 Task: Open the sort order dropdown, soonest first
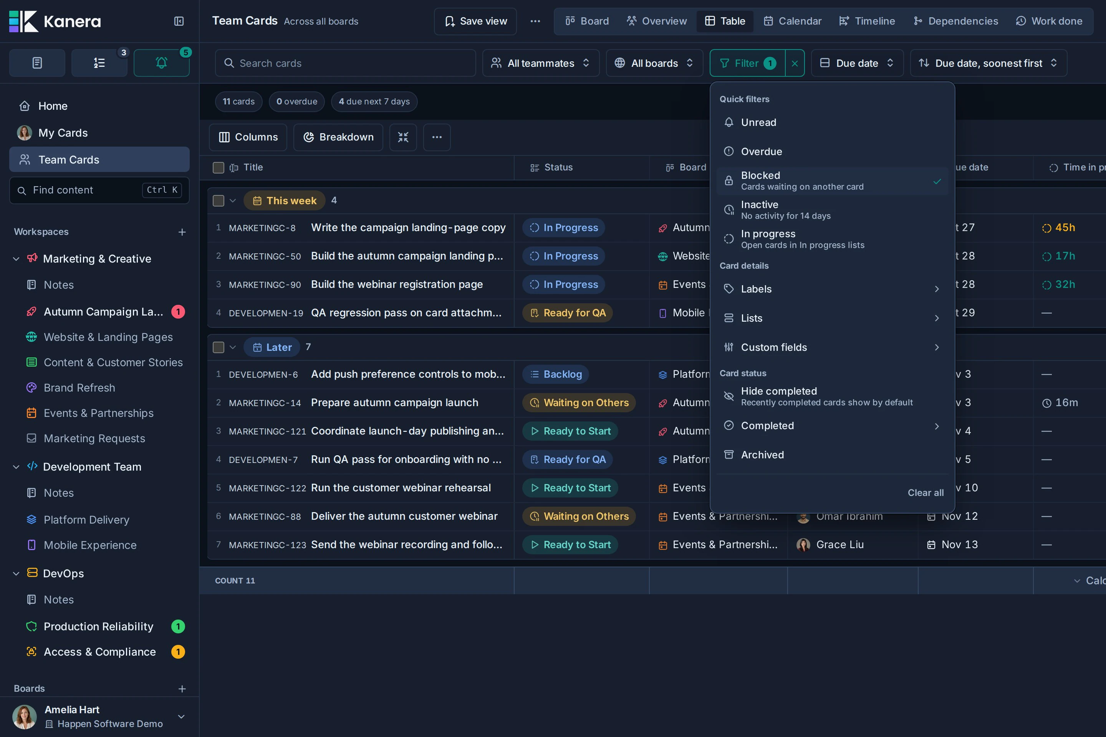988,63
